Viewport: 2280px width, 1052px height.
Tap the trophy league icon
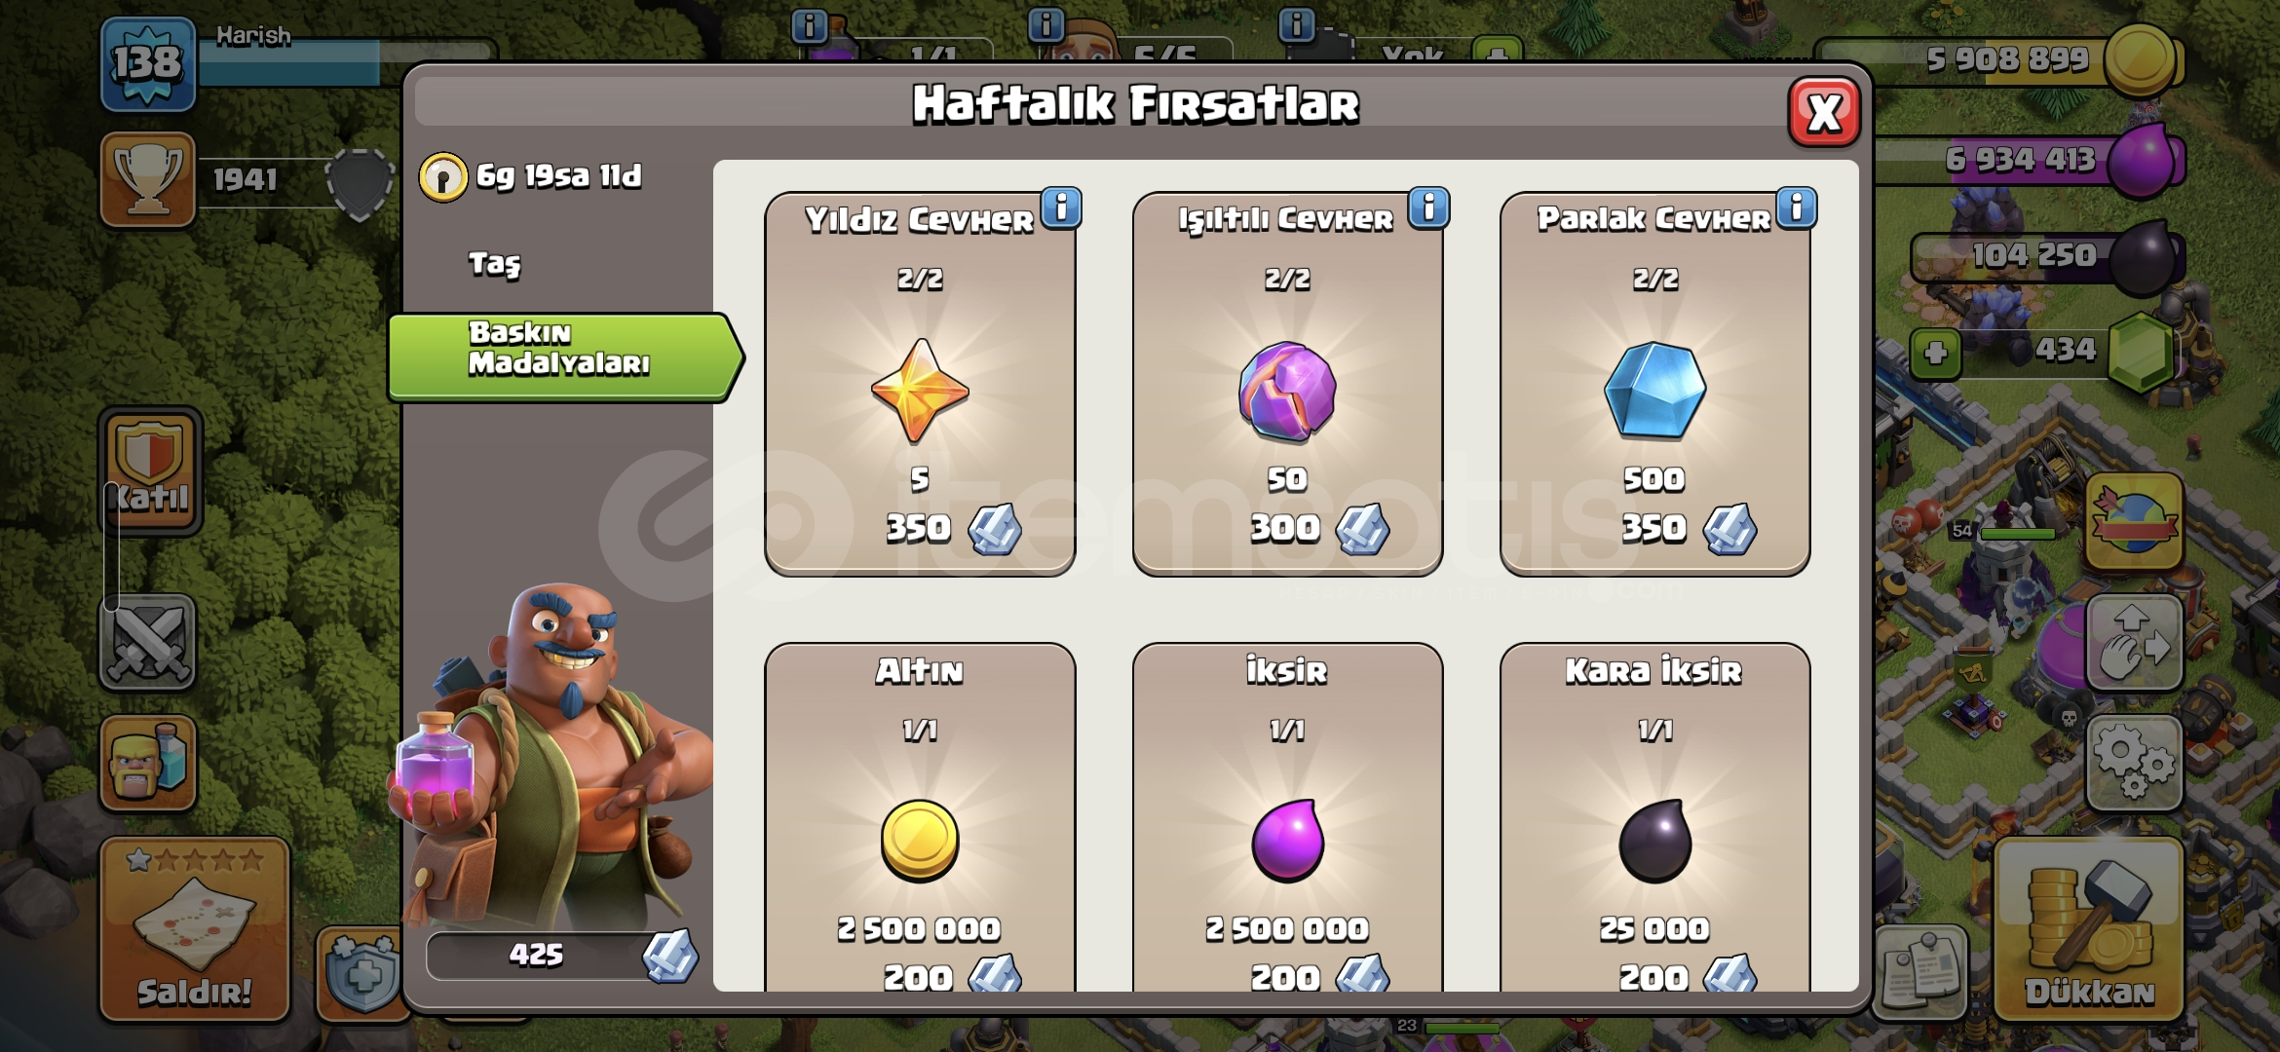(148, 179)
